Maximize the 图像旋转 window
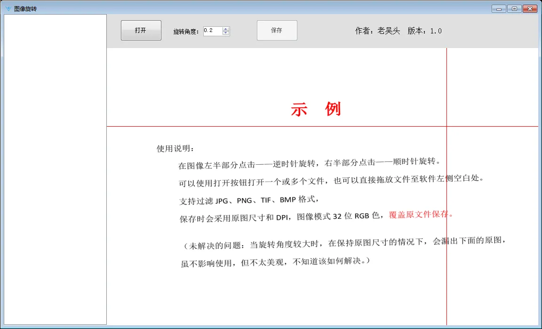 (514, 8)
